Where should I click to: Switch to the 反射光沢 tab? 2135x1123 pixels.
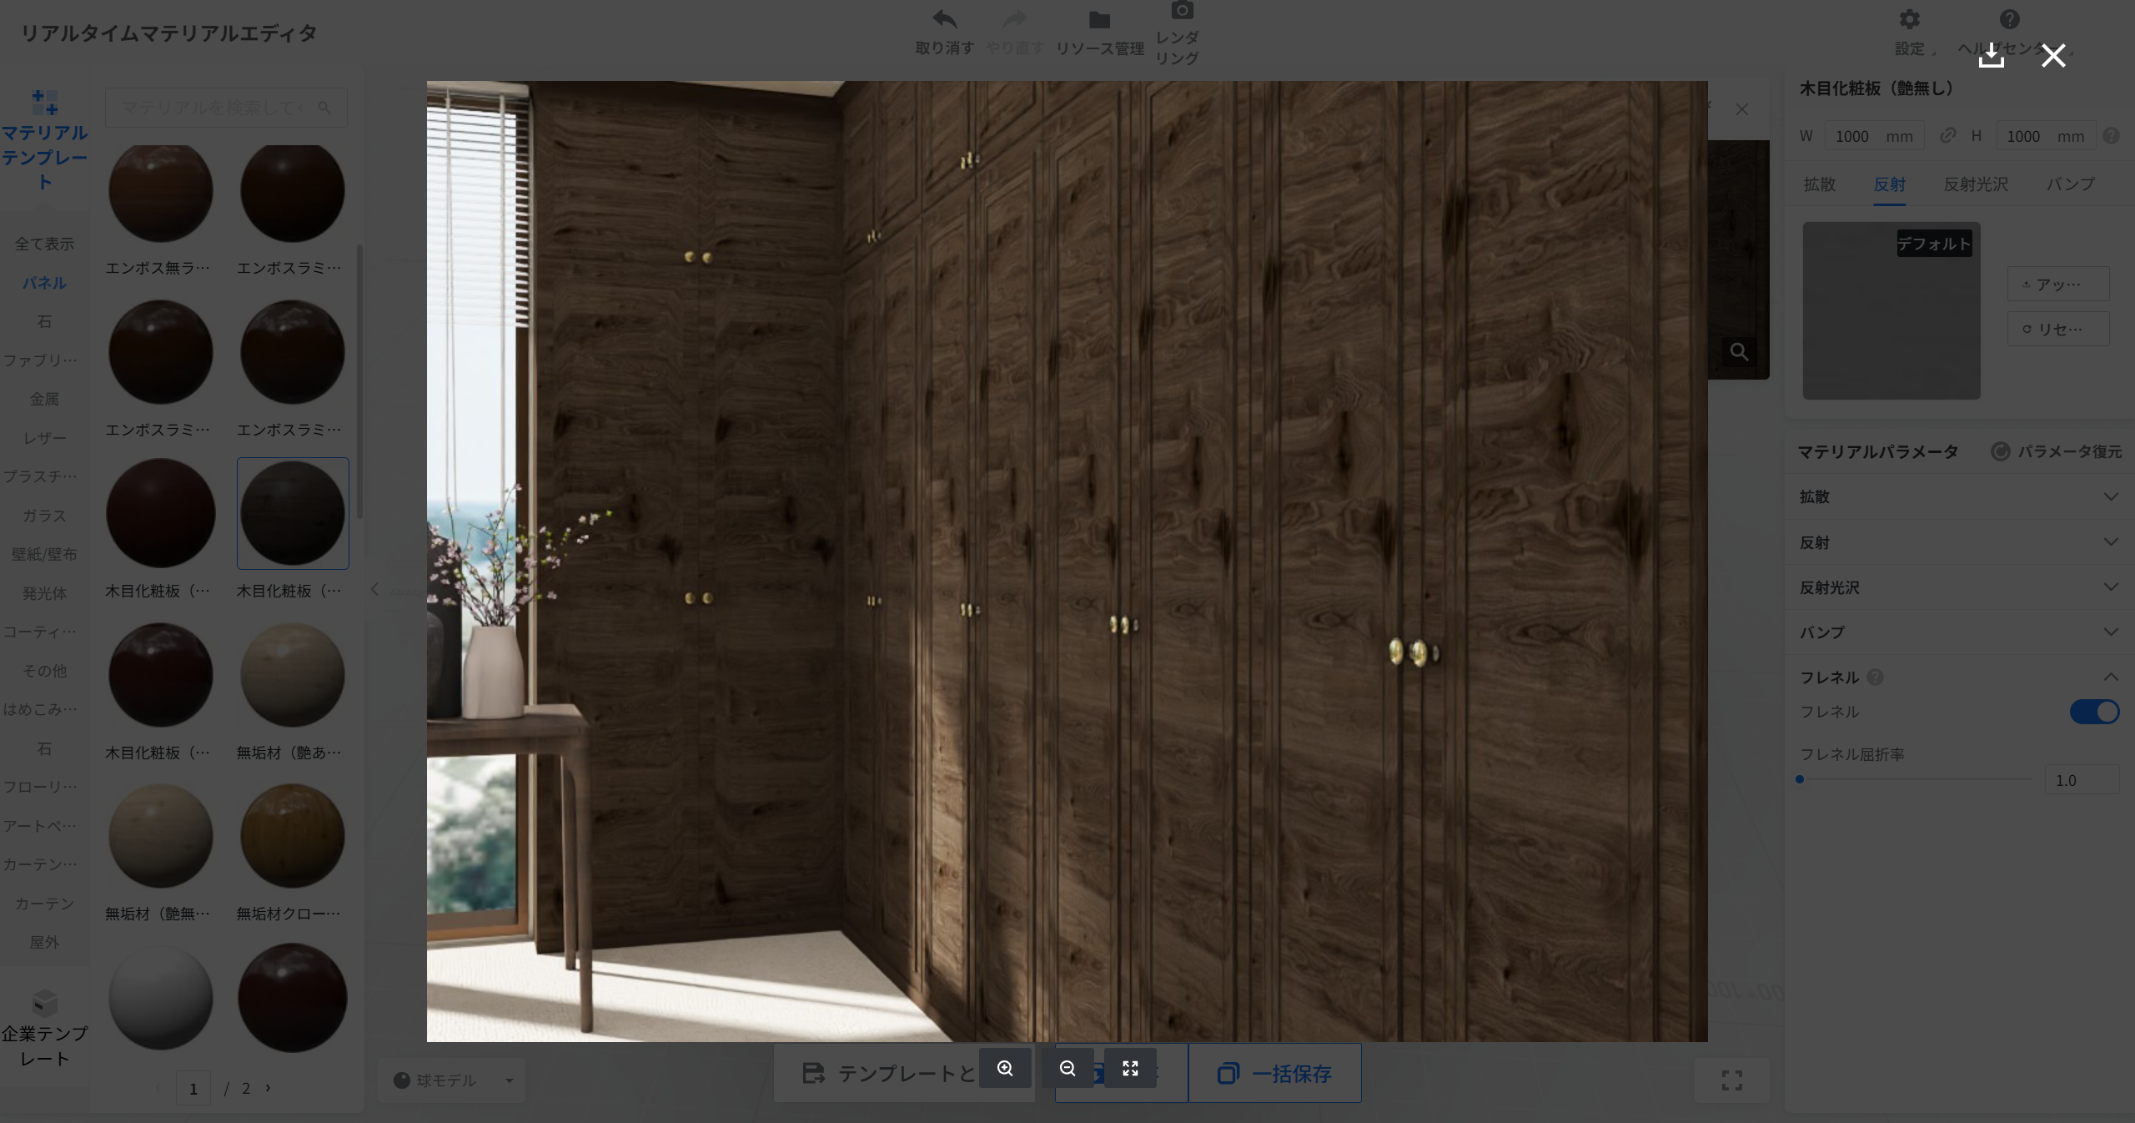click(1976, 184)
